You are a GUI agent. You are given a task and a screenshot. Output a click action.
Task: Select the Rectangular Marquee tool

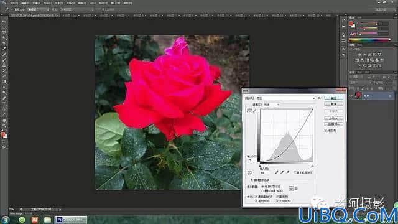tap(4, 27)
